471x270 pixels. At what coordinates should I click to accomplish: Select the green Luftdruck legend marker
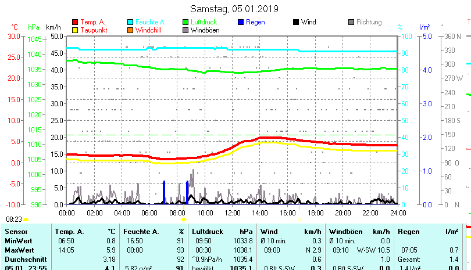tap(186, 22)
